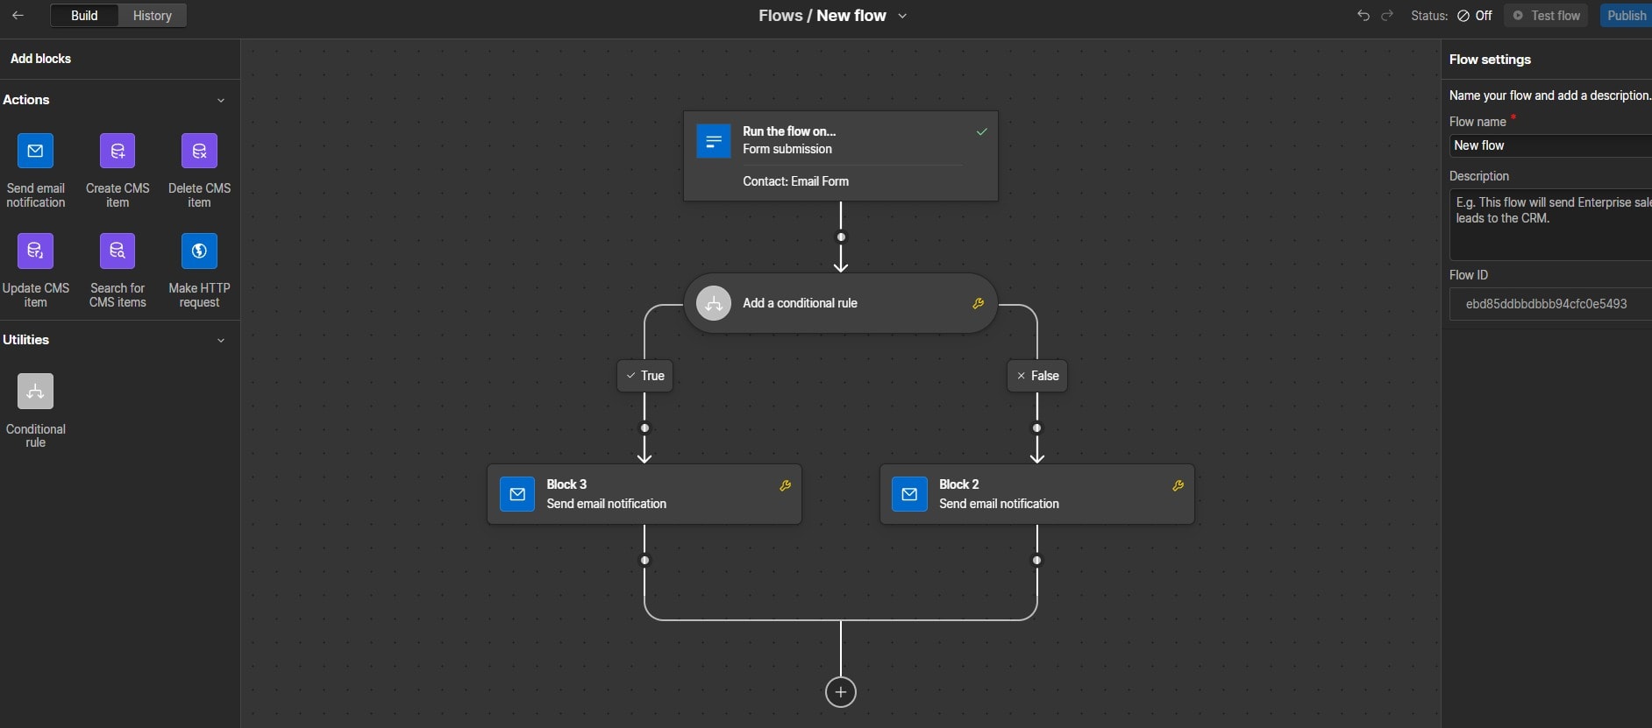
Task: Select the Add a conditional rule node
Action: pos(841,303)
